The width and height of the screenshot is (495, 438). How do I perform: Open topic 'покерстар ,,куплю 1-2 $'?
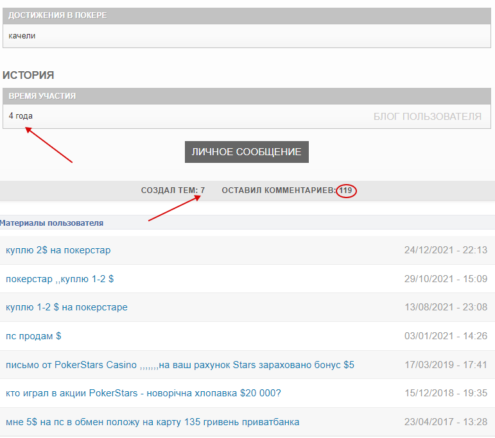[60, 279]
